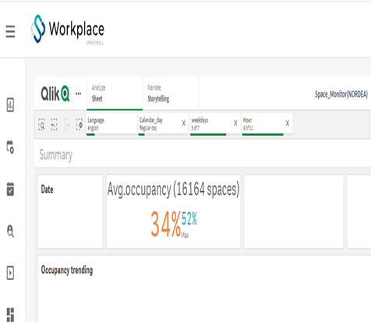Click the 34% average occupancy value

click(166, 224)
